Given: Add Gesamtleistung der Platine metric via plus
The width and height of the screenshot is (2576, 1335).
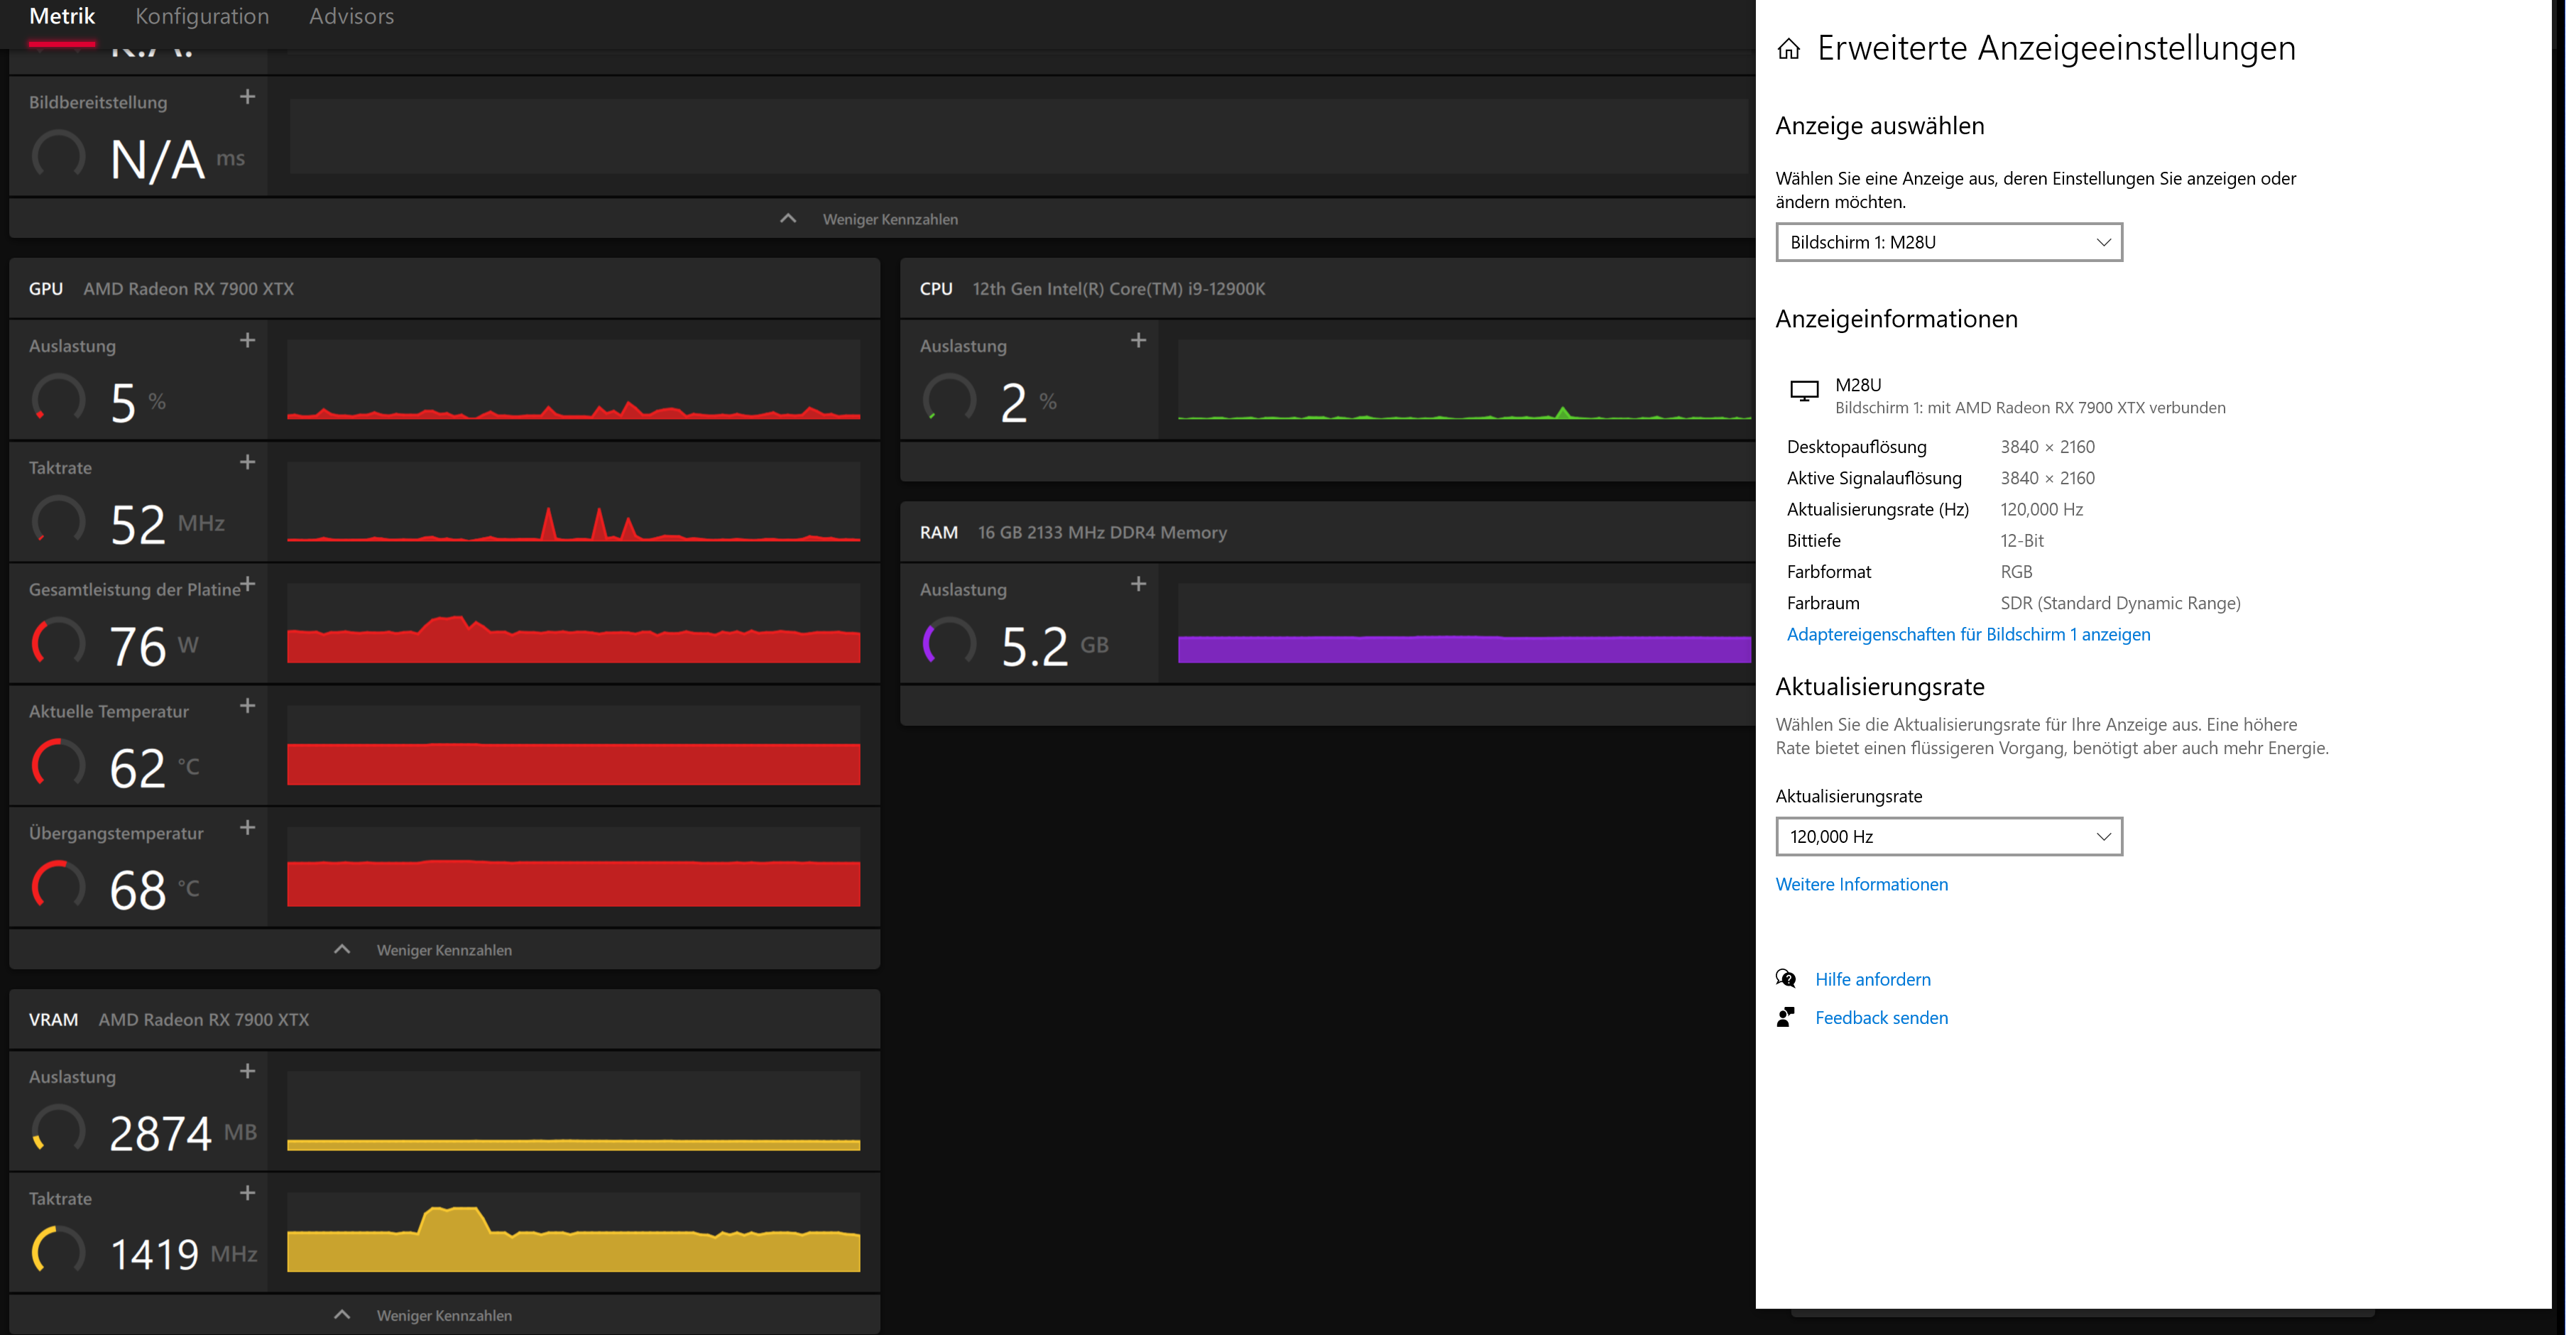Looking at the screenshot, I should pos(248,584).
